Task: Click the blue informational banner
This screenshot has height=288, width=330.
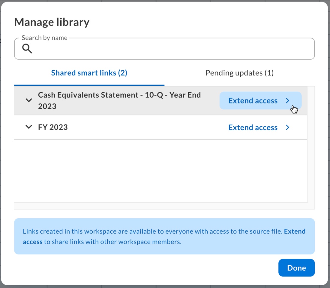Action: [164, 236]
